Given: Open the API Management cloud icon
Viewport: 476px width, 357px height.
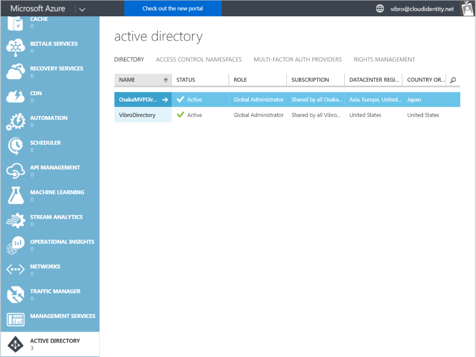Looking at the screenshot, I should coord(15,171).
